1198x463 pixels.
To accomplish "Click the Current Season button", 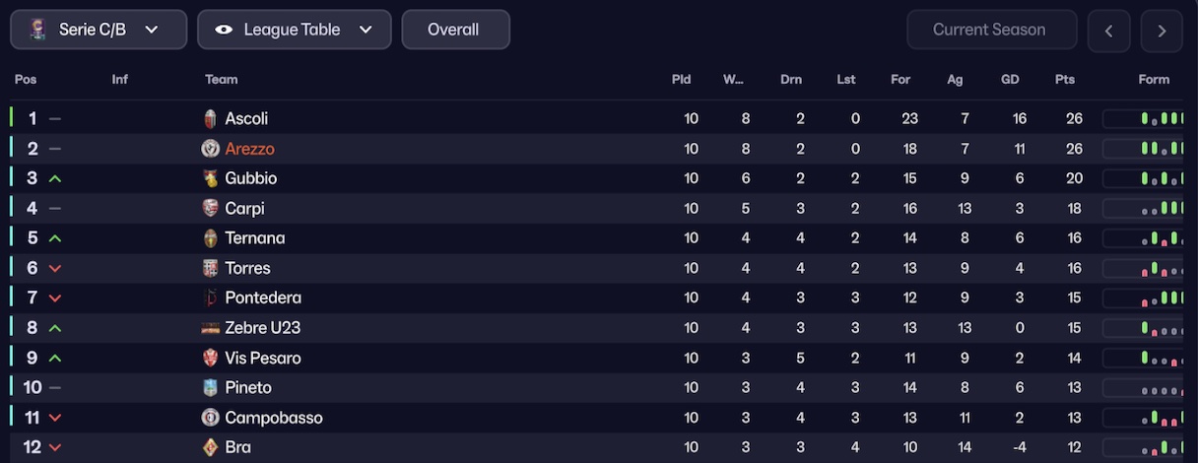I will [991, 30].
